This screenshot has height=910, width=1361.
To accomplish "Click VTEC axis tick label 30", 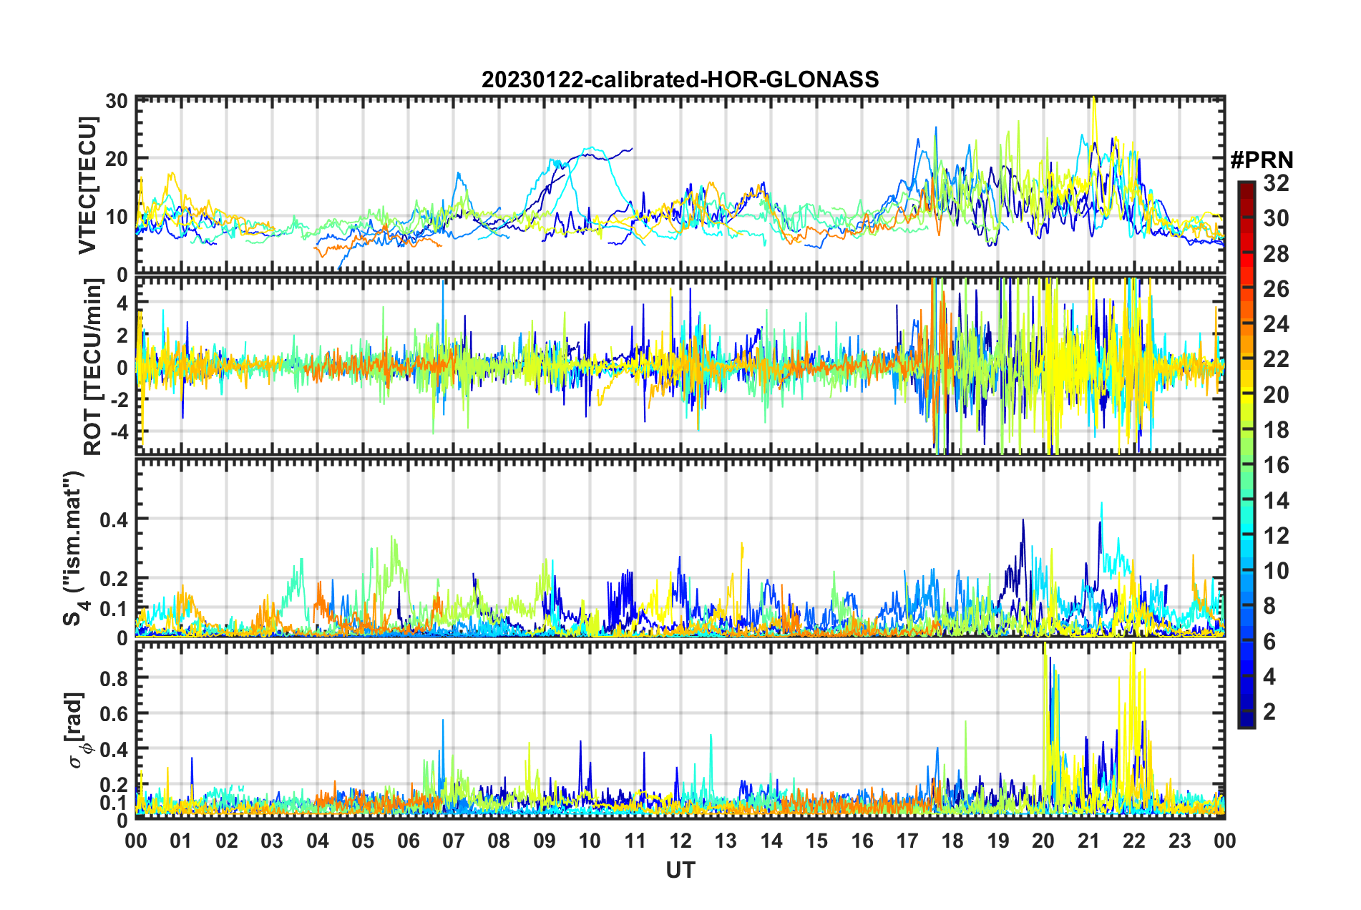I will [117, 101].
